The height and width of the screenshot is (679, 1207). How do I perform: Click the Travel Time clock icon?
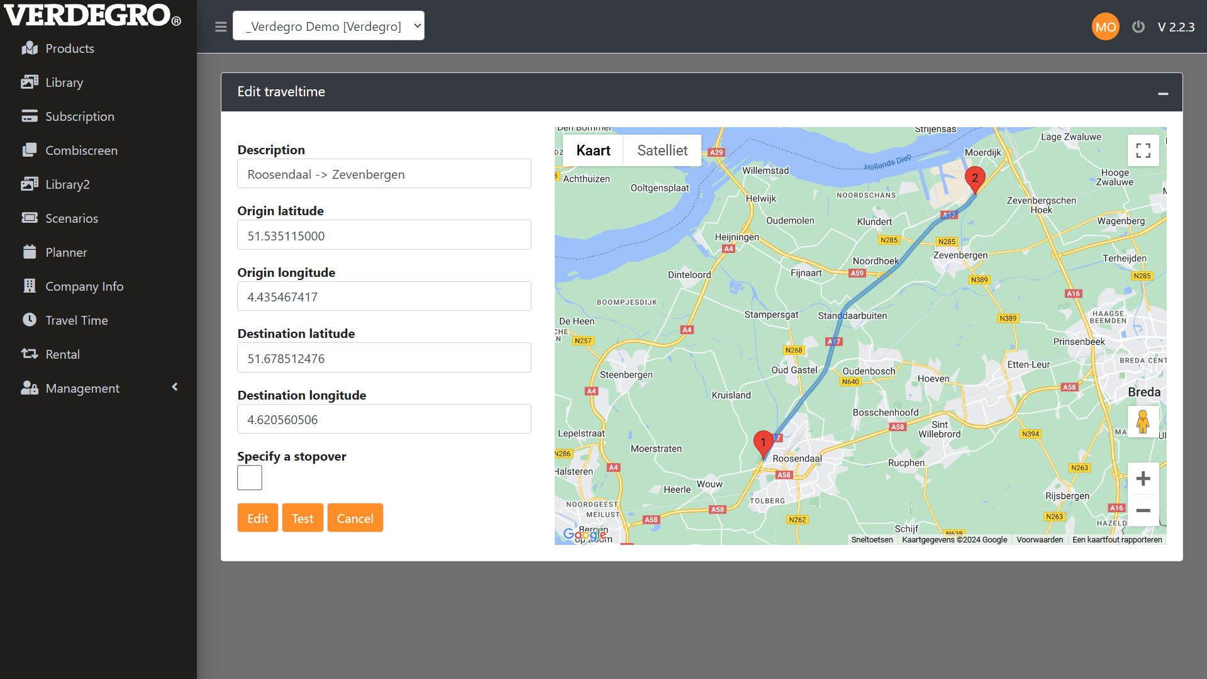tap(30, 320)
